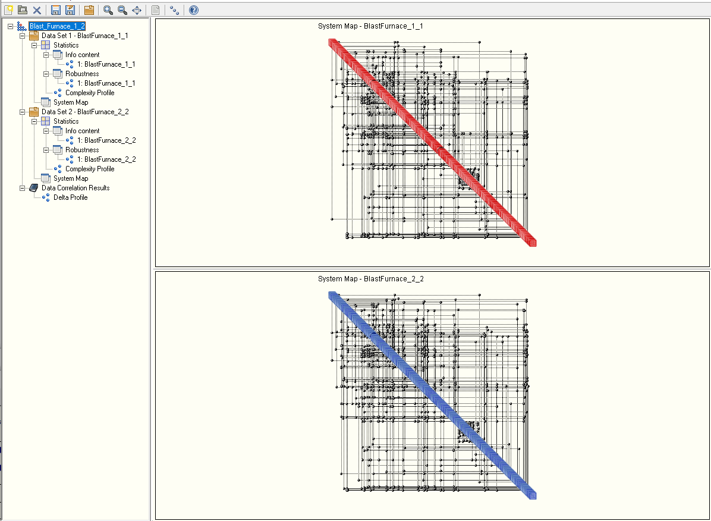The width and height of the screenshot is (711, 521).
Task: Select Delta Profile in the tree
Action: coord(70,197)
